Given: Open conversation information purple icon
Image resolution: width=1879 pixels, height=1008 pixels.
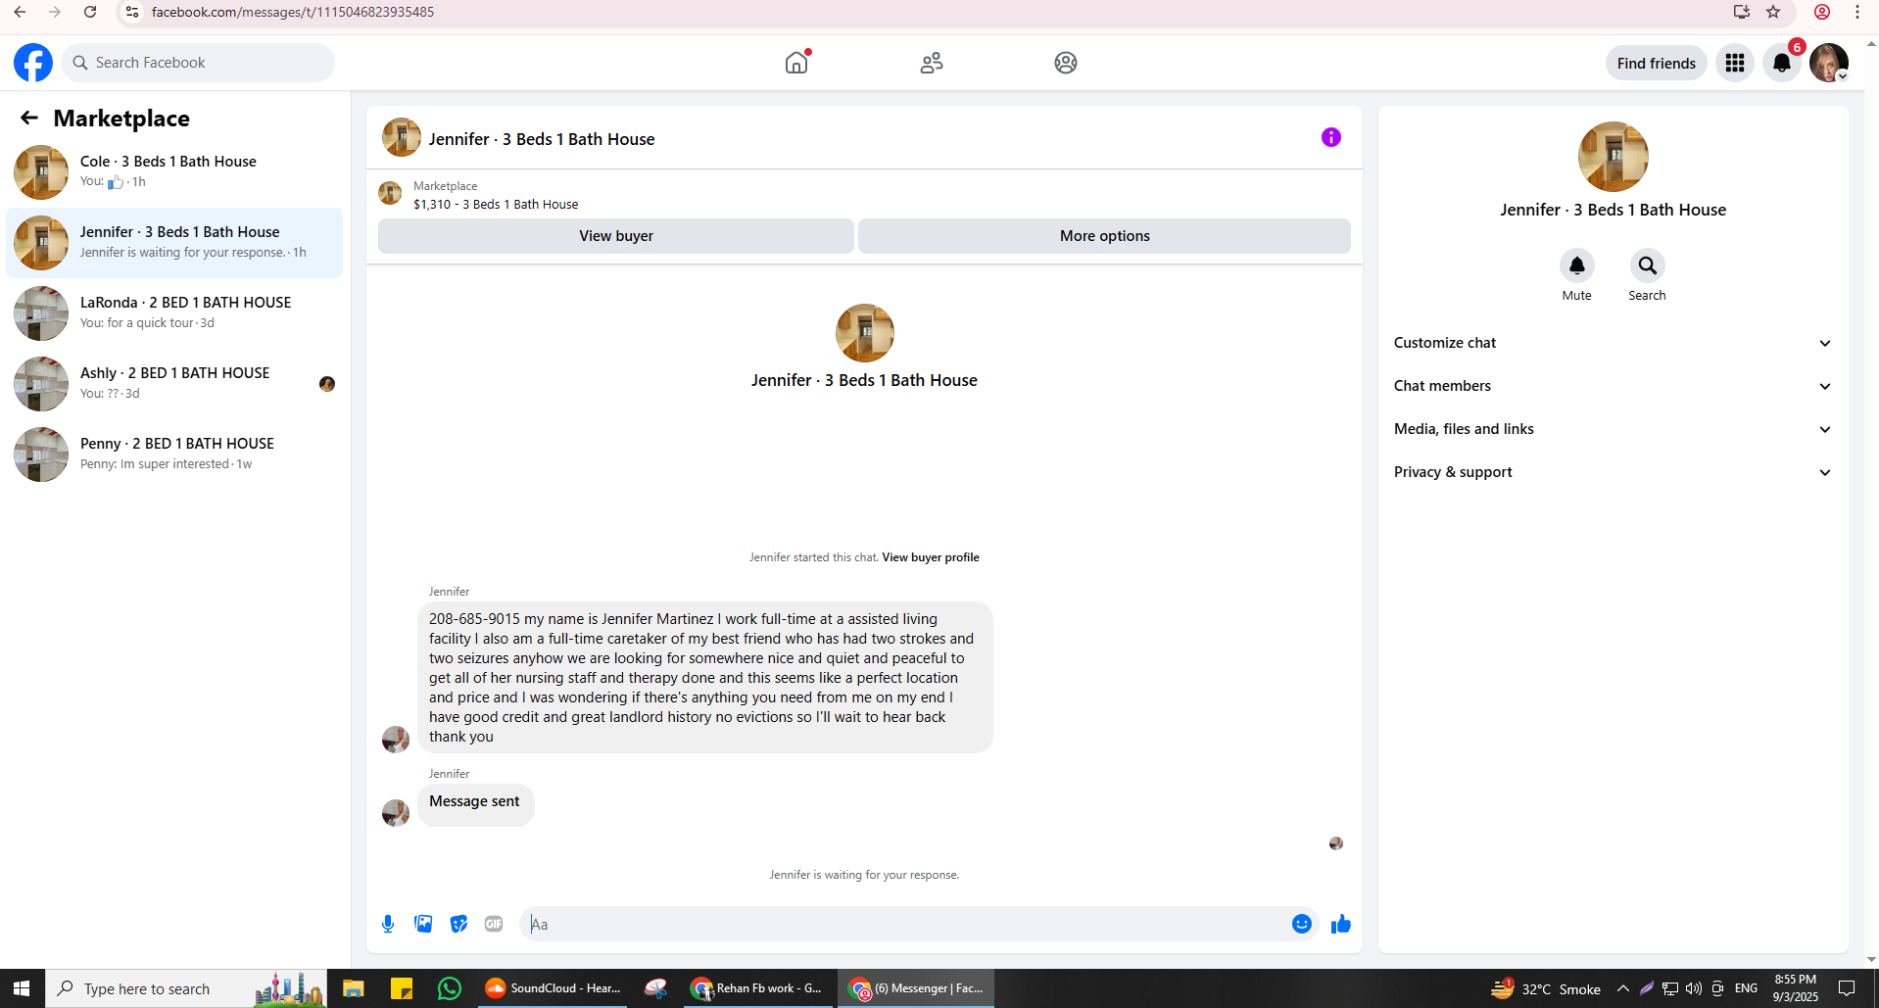Looking at the screenshot, I should coord(1331,137).
